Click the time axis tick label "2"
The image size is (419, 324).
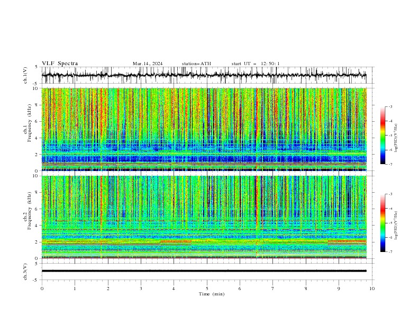click(108, 289)
